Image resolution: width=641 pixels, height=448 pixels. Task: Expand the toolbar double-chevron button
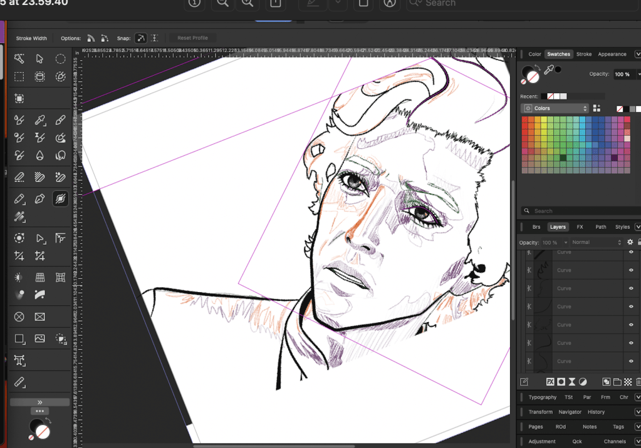39,402
